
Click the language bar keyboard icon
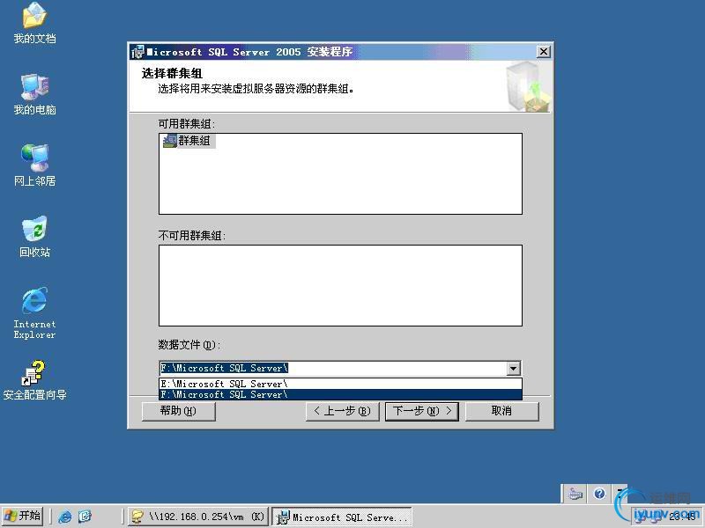click(575, 494)
